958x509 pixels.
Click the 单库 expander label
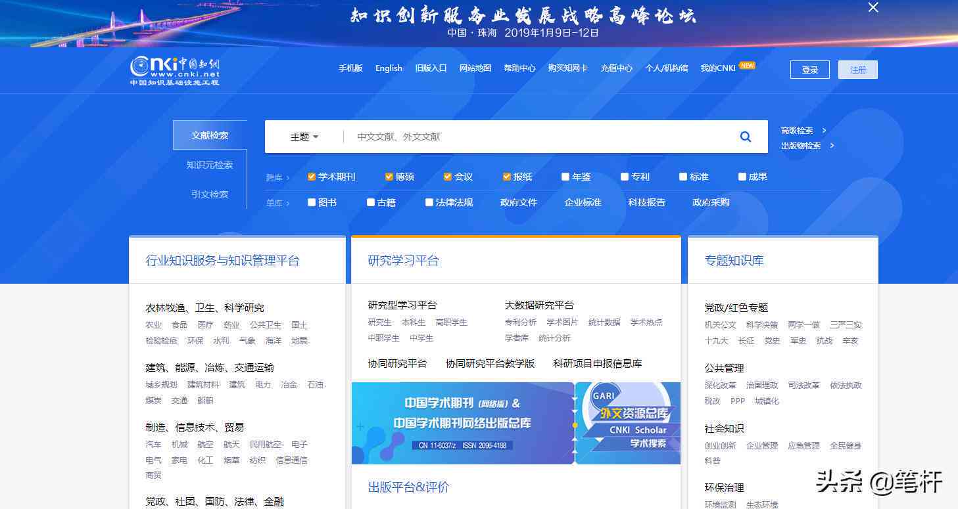pos(277,203)
